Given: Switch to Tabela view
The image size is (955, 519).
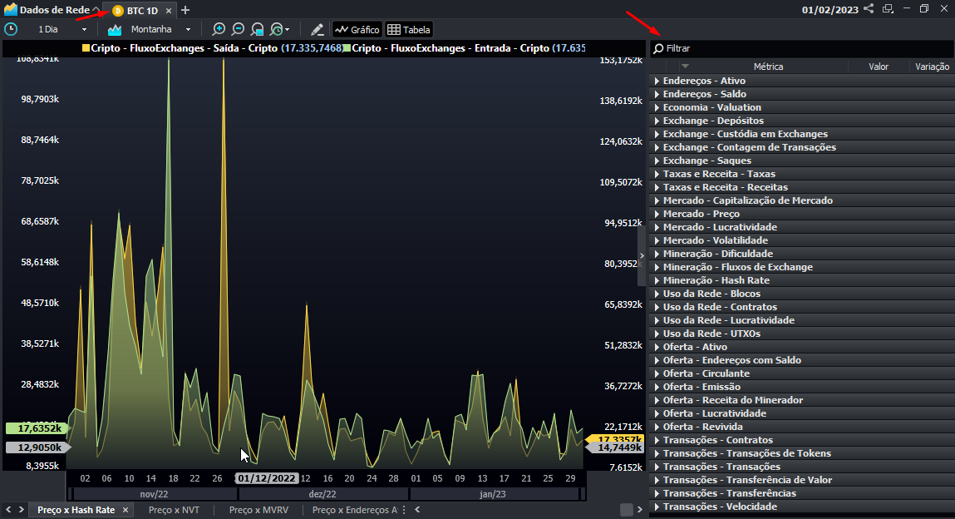Looking at the screenshot, I should (409, 29).
